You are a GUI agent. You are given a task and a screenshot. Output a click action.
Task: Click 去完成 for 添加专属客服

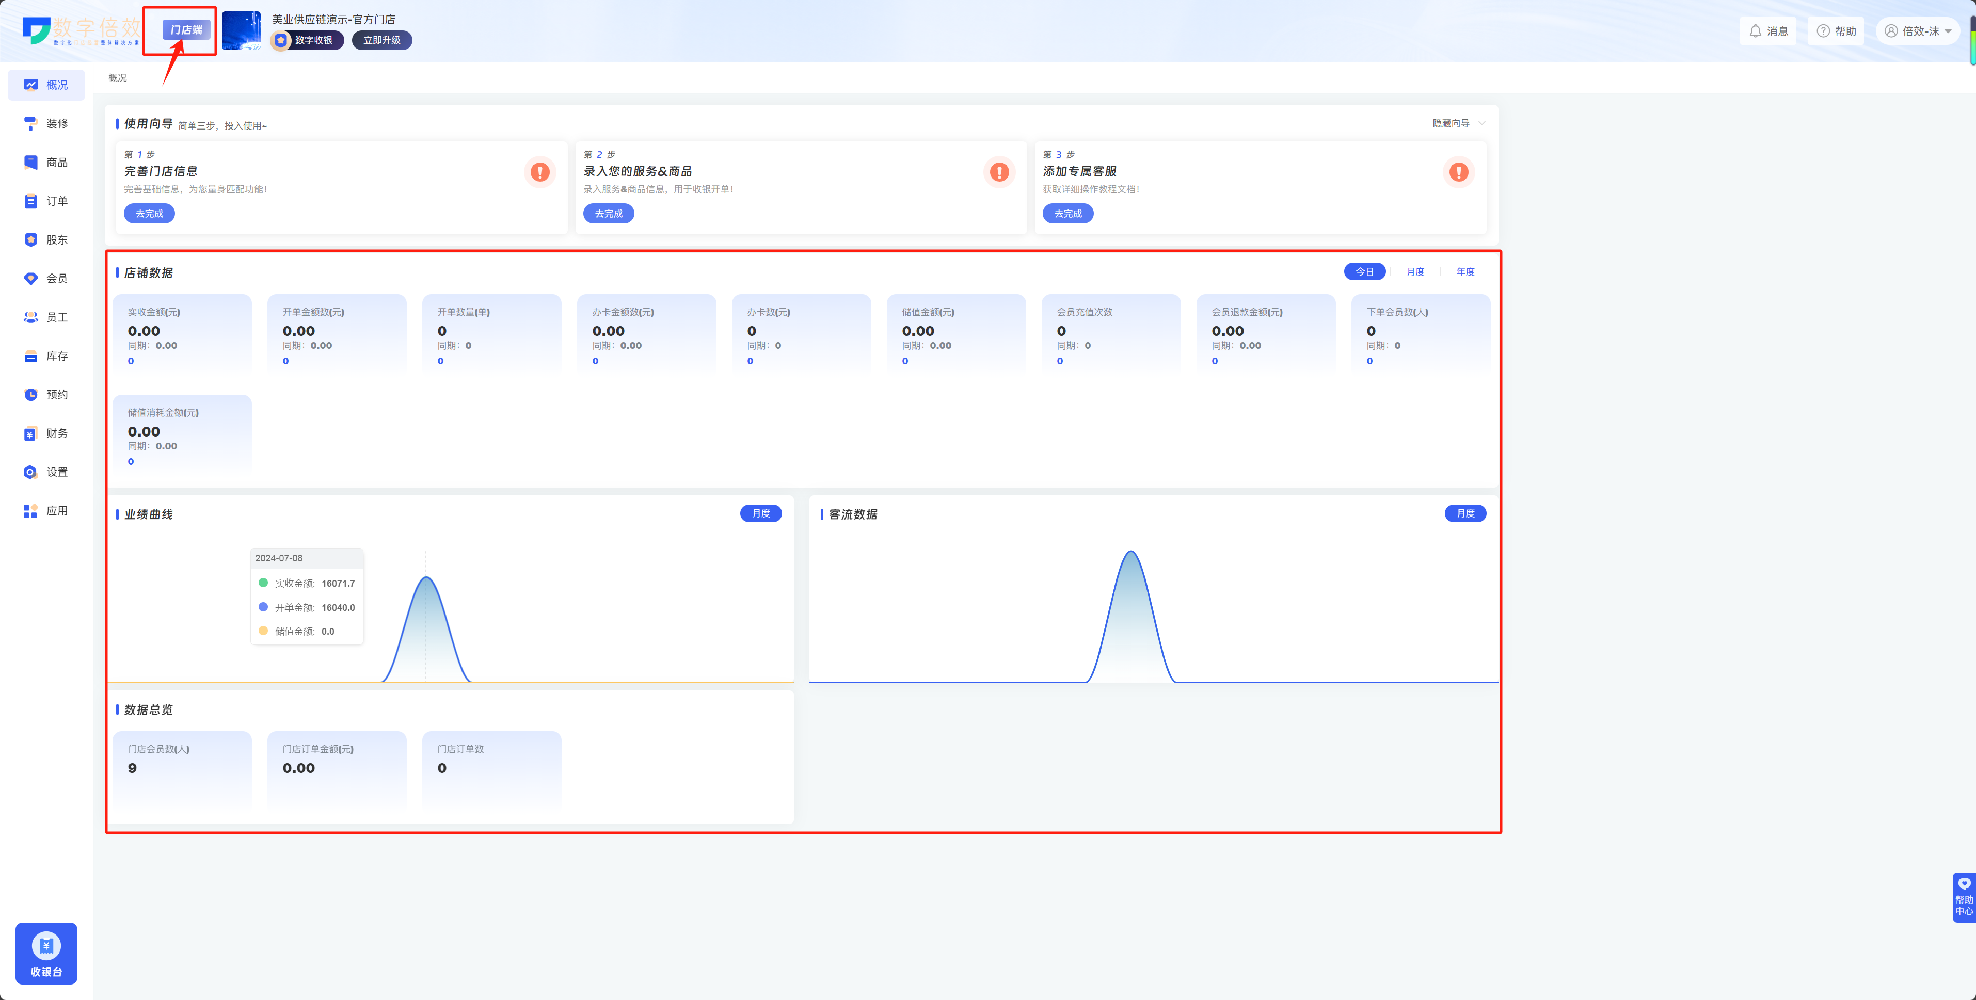point(1068,214)
